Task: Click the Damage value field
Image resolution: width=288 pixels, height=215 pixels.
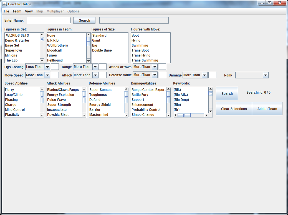Action: point(212,75)
